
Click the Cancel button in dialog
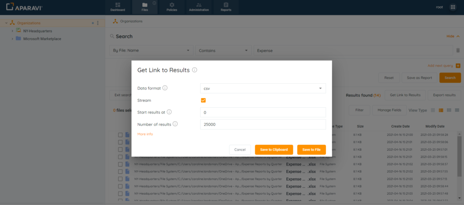coord(240,150)
